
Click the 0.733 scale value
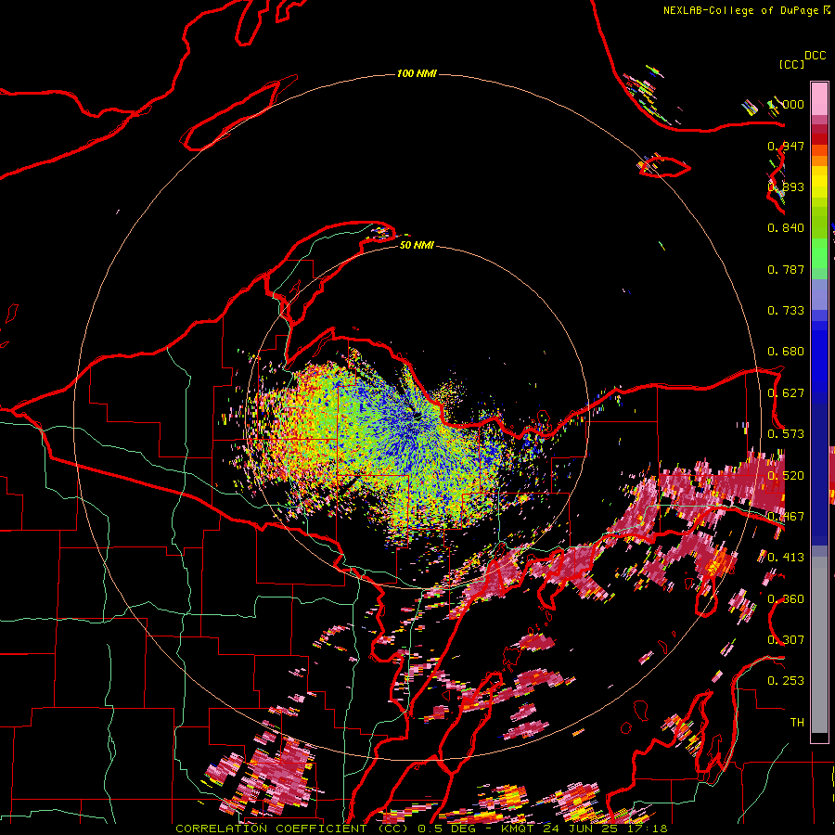[786, 311]
